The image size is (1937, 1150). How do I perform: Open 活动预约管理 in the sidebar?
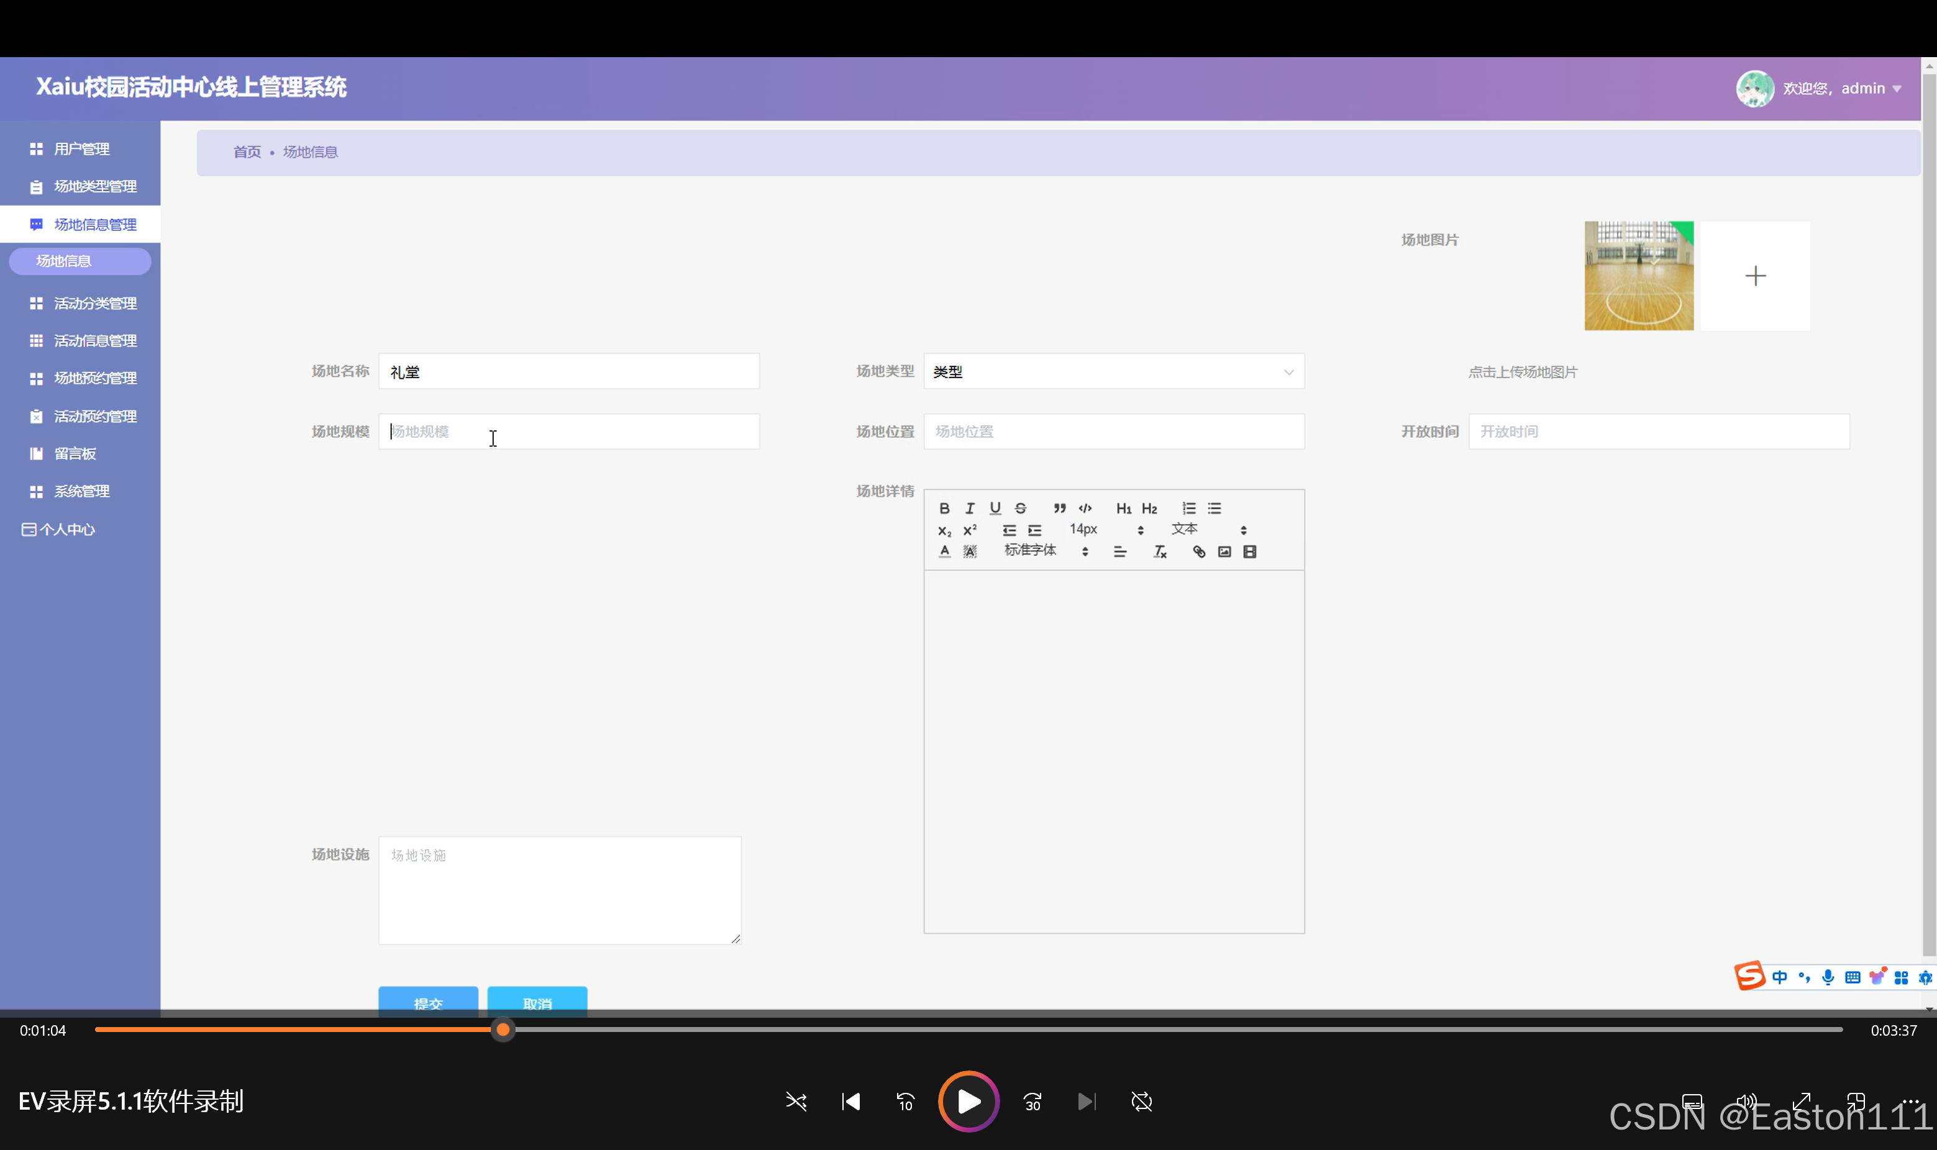pyautogui.click(x=81, y=417)
